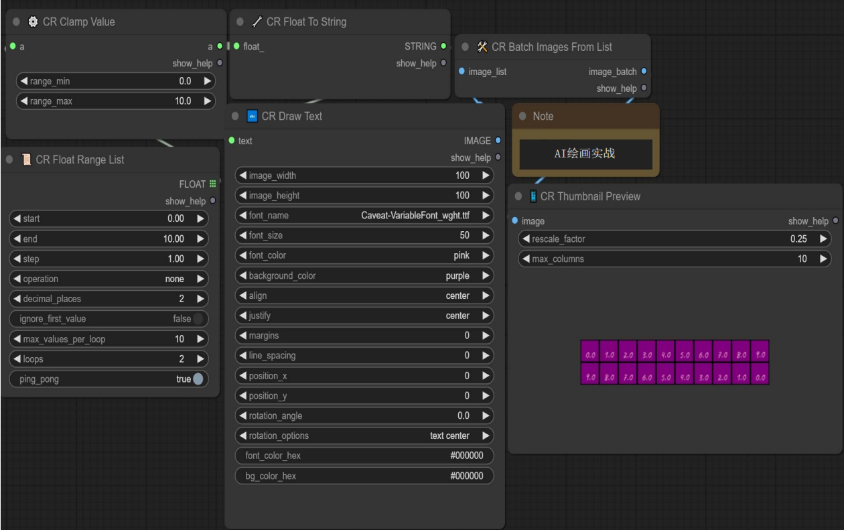Collapse the CR Float To String node dot
This screenshot has height=530, width=844.
240,22
